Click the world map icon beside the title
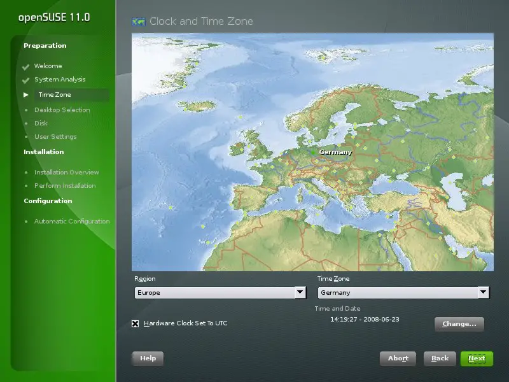 [139, 22]
